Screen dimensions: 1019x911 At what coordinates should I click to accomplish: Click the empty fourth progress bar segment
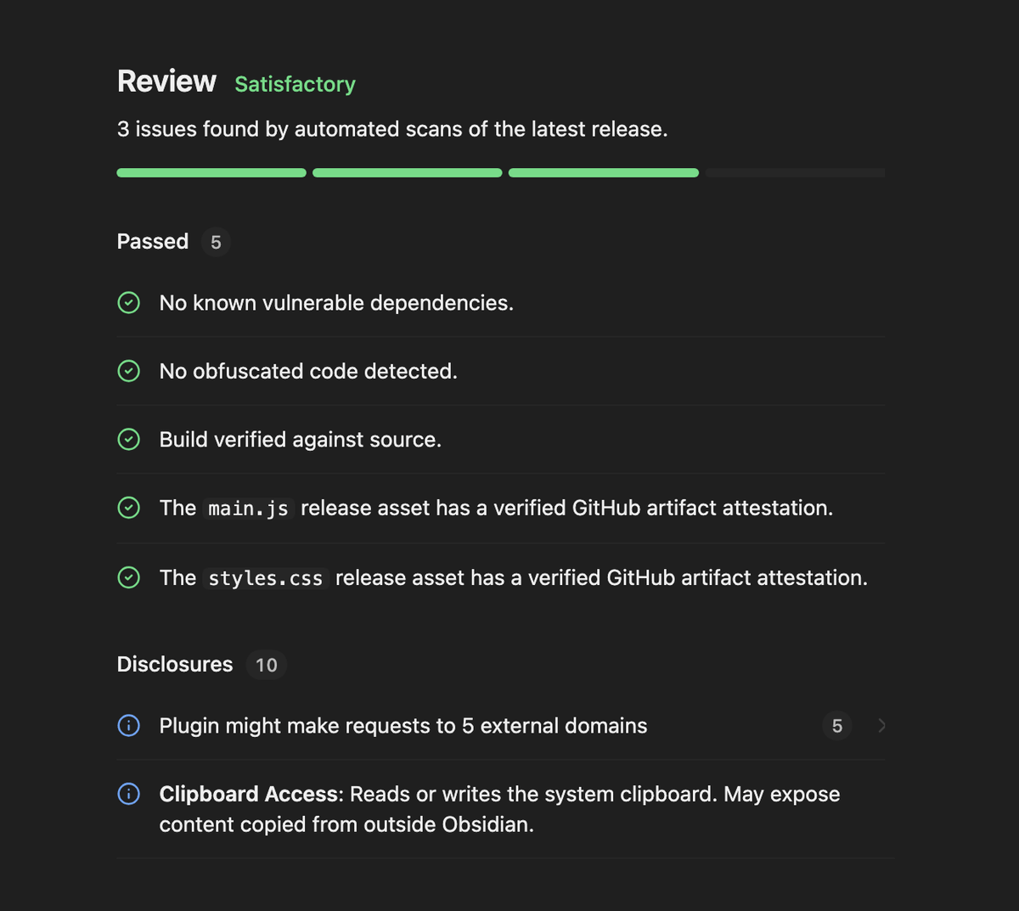tap(795, 172)
